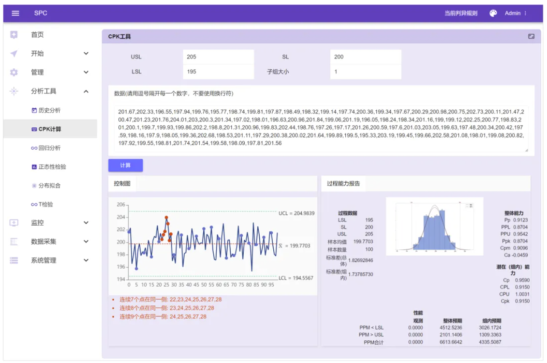Open the theme palette icon
Screen dimensions: 547x363
[x=493, y=13]
